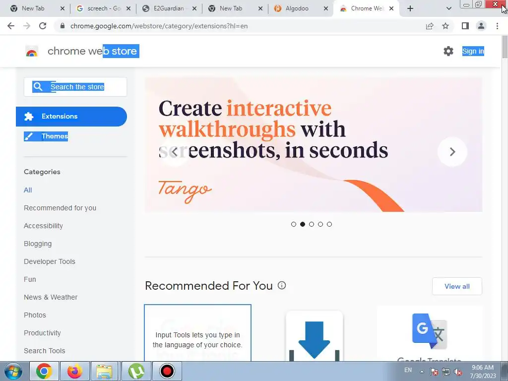Choose the Productivity category
Viewport: 508px width, 381px height.
point(43,332)
